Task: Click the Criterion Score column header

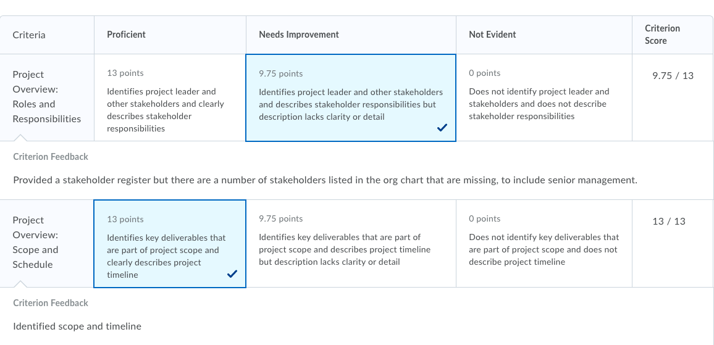Action: [662, 35]
